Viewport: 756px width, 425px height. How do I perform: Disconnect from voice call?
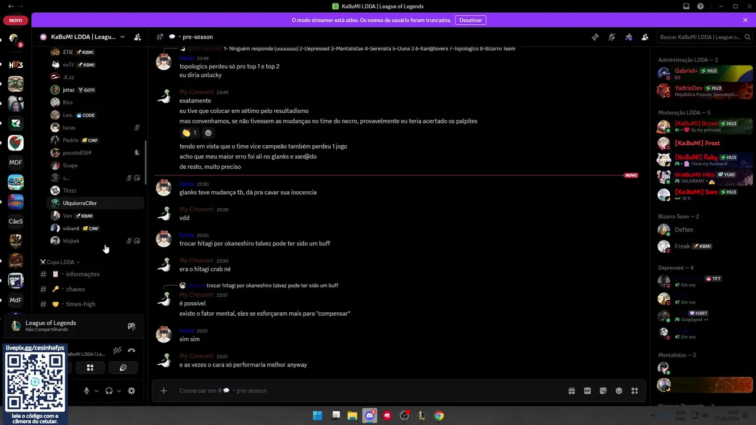coord(131,351)
